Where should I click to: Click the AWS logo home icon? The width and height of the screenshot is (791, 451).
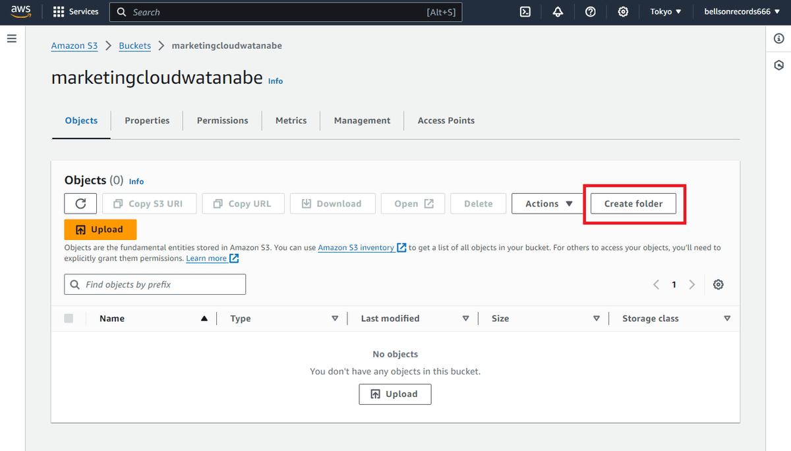click(x=21, y=12)
